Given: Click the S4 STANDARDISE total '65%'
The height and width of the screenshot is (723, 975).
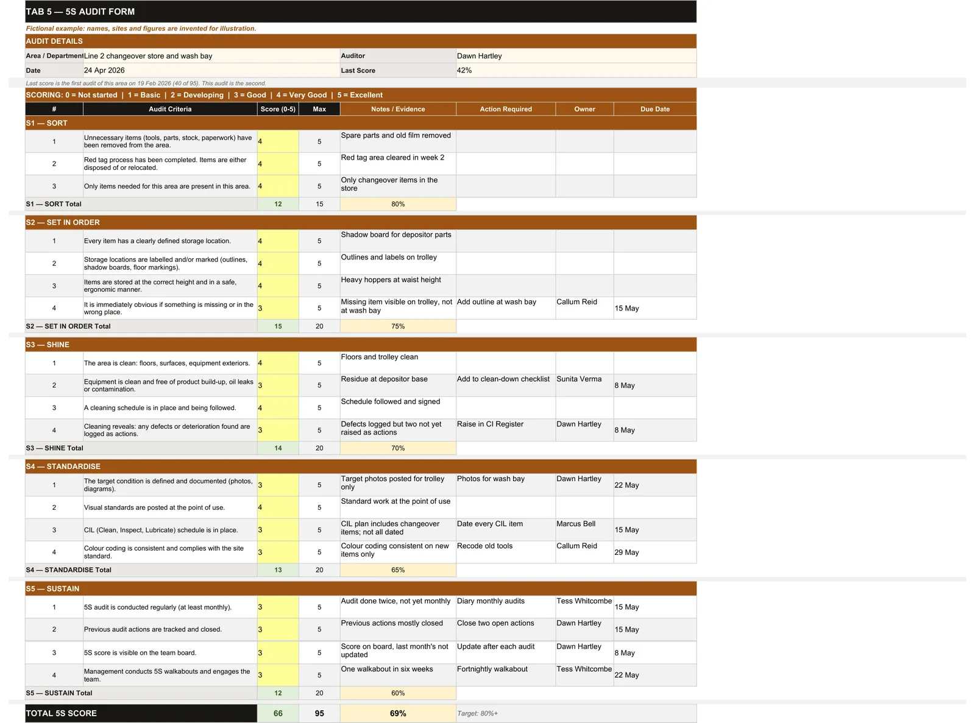Looking at the screenshot, I should pos(398,570).
